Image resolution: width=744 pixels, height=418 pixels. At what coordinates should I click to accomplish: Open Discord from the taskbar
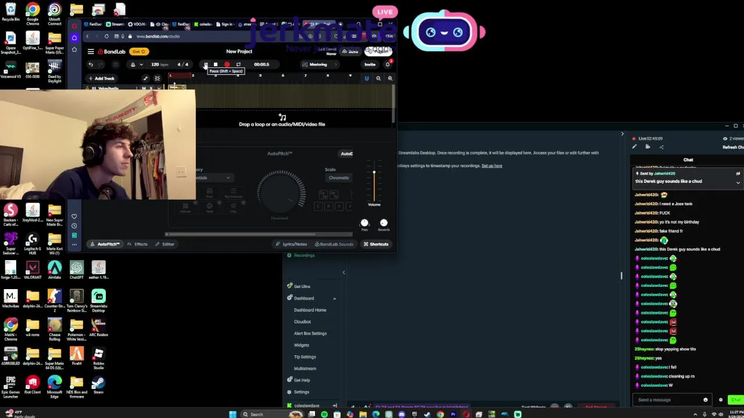coord(402,415)
